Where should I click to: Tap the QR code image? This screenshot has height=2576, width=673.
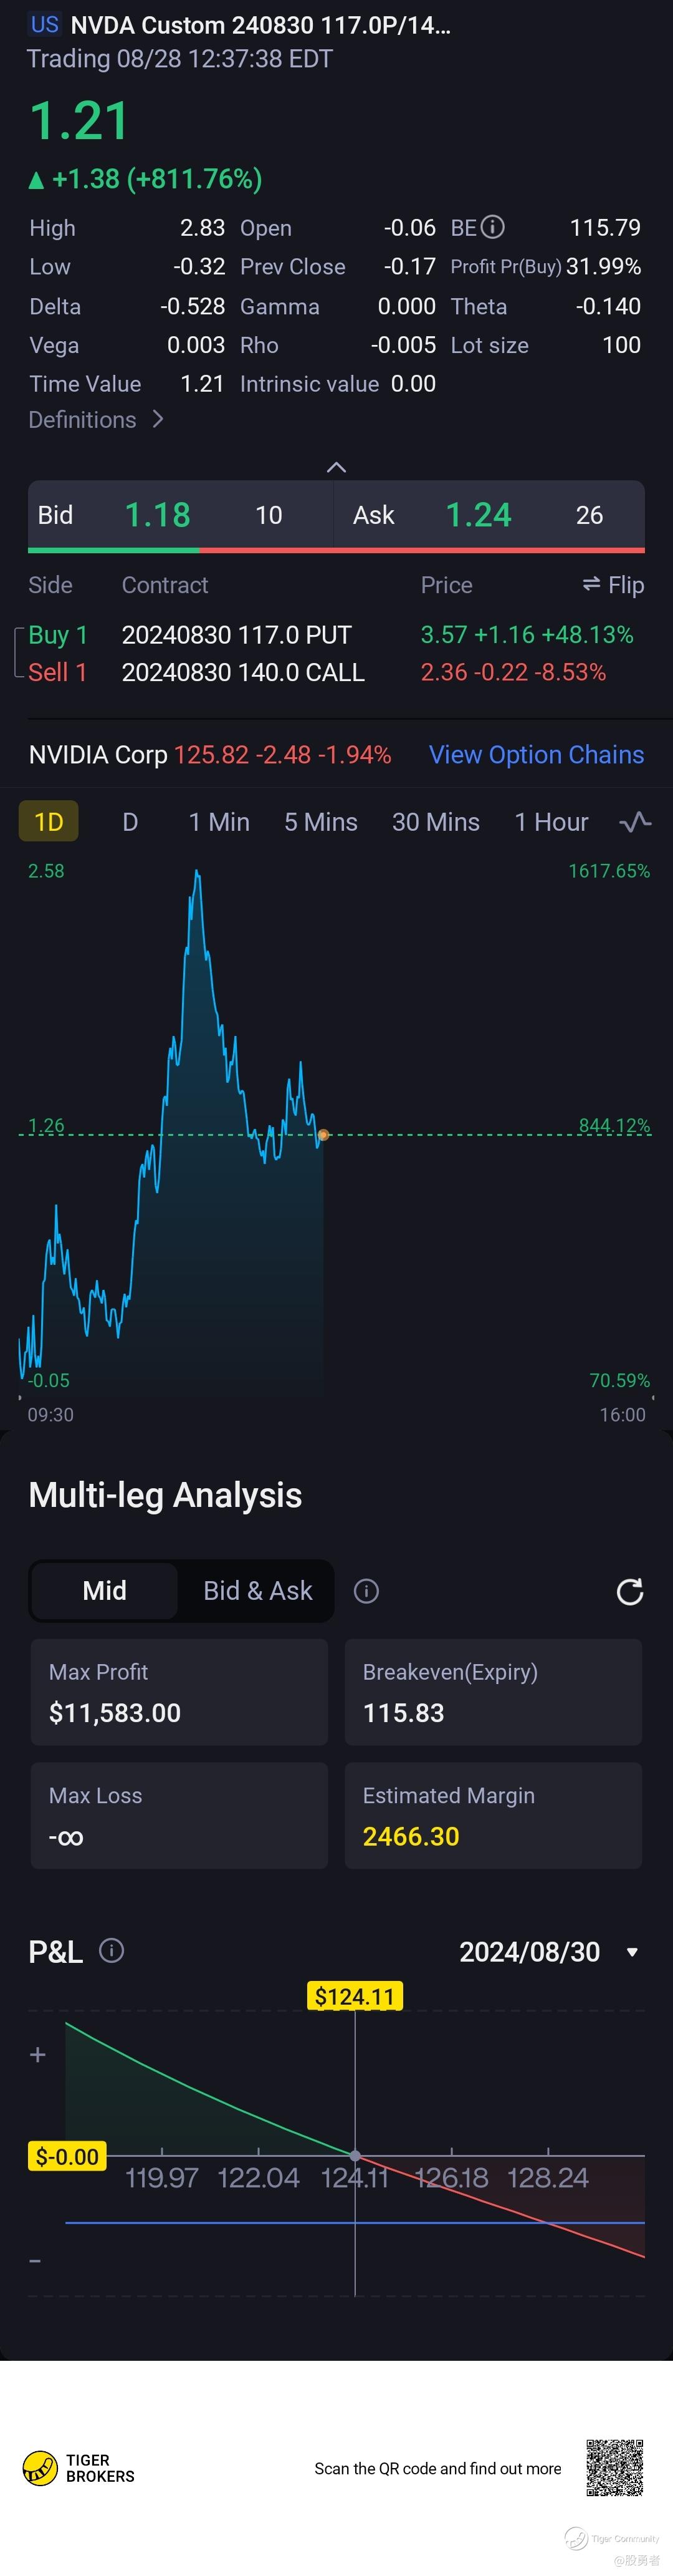point(614,2467)
